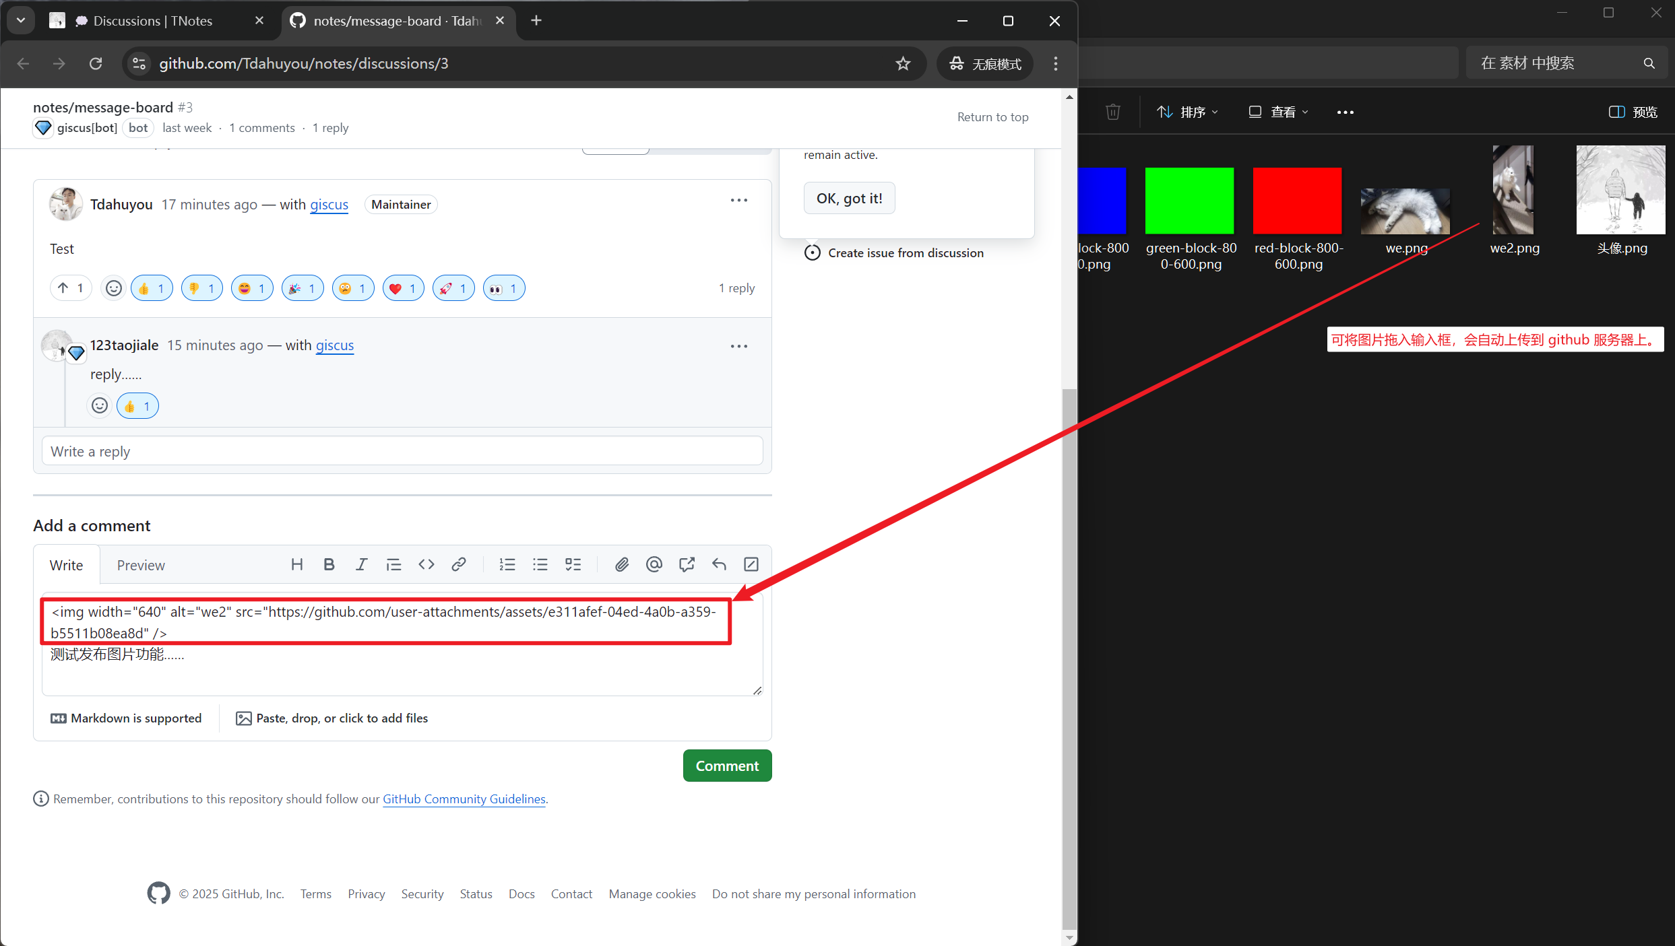Select the red-block-800-600.png thumbnail
This screenshot has width=1675, height=946.
pos(1297,201)
